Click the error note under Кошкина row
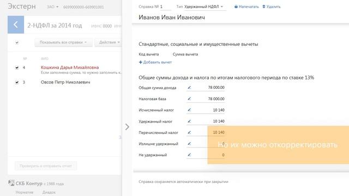Image resolution: width=349 pixels, height=196 pixels. pyautogui.click(x=81, y=72)
